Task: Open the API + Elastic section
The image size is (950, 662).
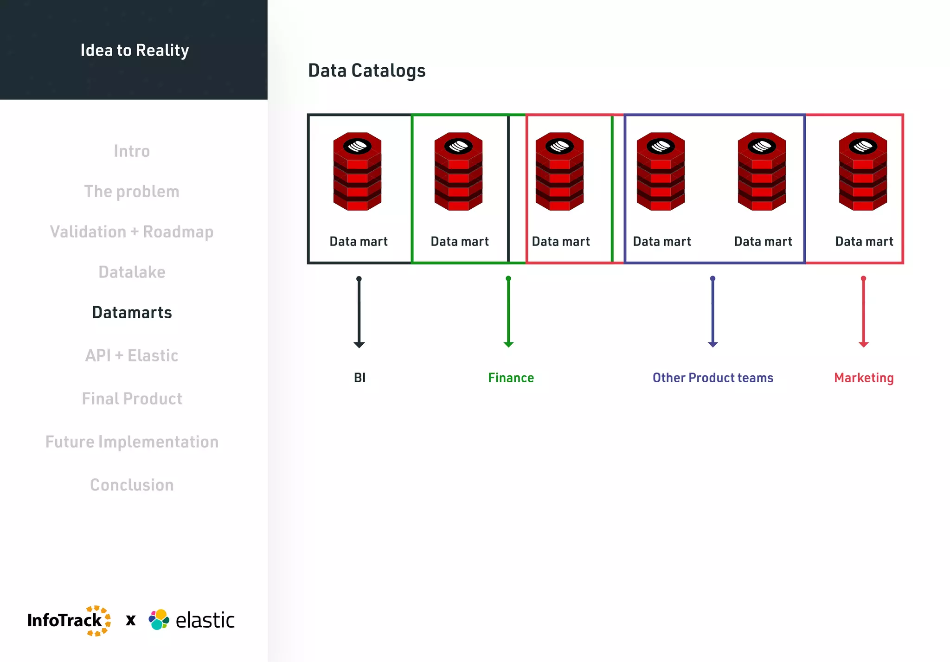Action: (x=132, y=356)
